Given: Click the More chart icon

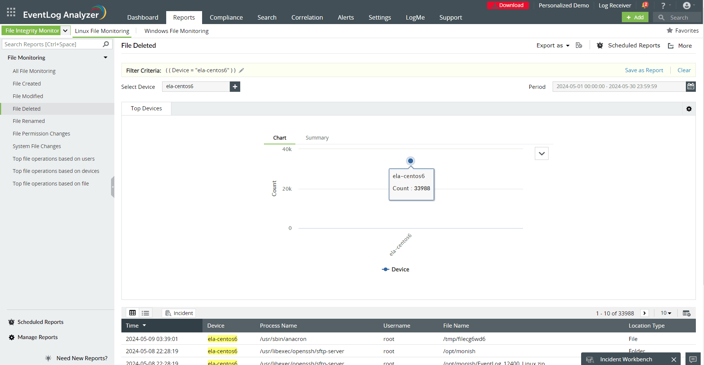Looking at the screenshot, I should pos(671,46).
